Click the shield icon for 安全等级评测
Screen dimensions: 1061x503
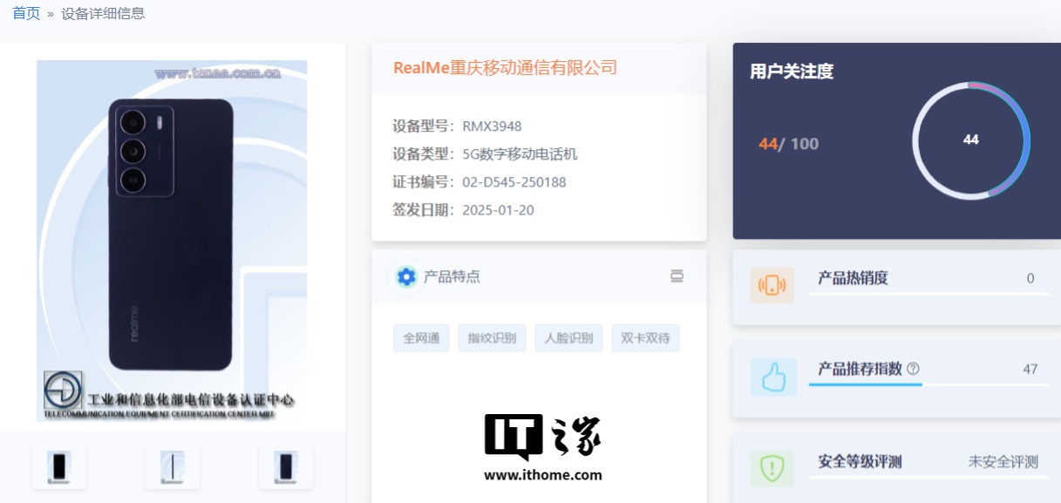[772, 468]
